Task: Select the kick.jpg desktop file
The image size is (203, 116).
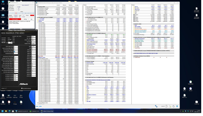Action: coord(15,103)
